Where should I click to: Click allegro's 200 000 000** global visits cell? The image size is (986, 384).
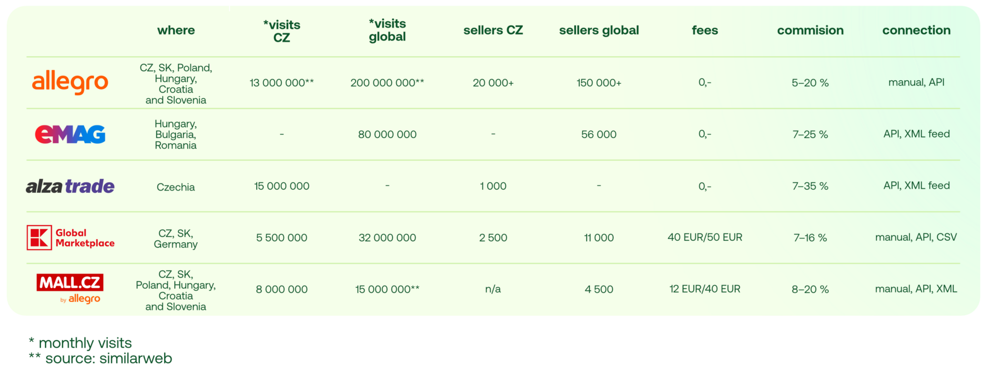pos(387,83)
